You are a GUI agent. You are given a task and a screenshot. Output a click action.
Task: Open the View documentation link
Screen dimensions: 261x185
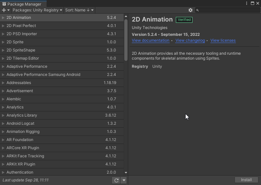click(150, 40)
